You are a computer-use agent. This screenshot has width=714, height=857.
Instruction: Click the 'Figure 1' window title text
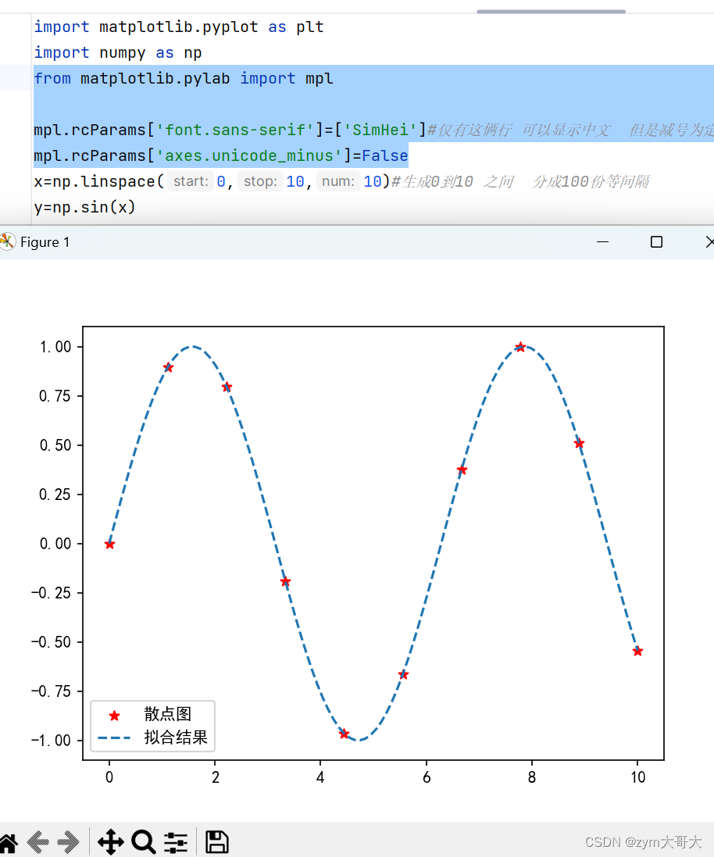tap(45, 242)
